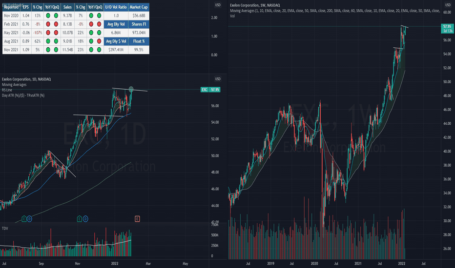Image resolution: width=455 pixels, height=268 pixels.
Task: Click the 'May 2021' reported date cell
Action: coord(11,33)
